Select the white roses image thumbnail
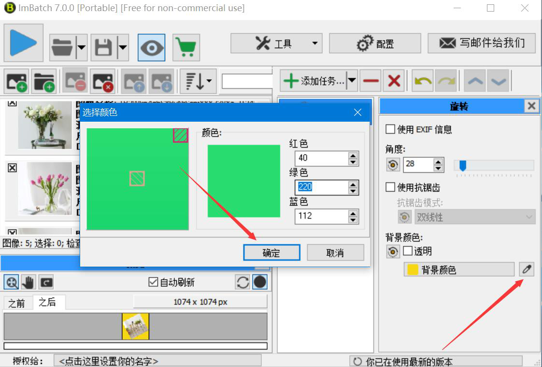542x367 pixels. (44, 127)
